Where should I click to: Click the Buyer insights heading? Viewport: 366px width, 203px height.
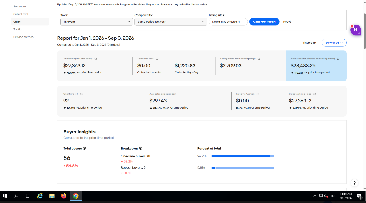point(79,132)
